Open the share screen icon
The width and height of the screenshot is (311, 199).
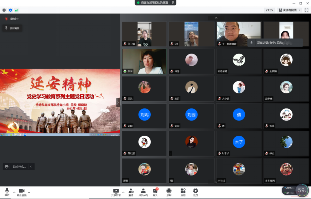(x=116, y=192)
